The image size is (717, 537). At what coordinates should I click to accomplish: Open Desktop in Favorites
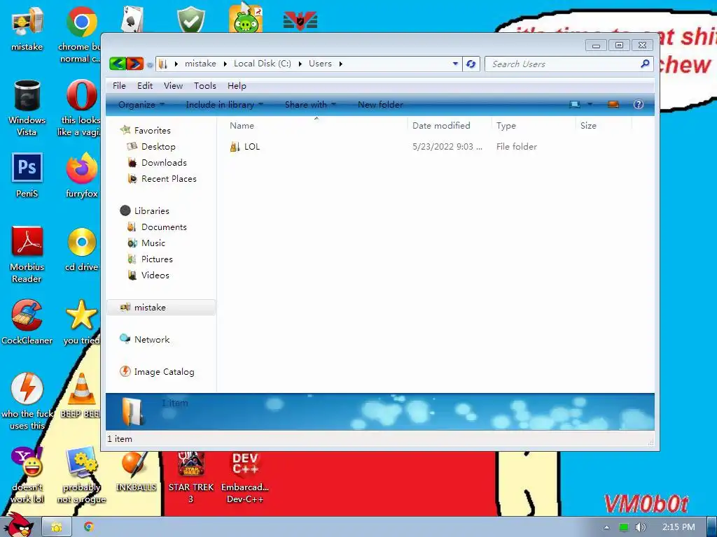tap(158, 147)
